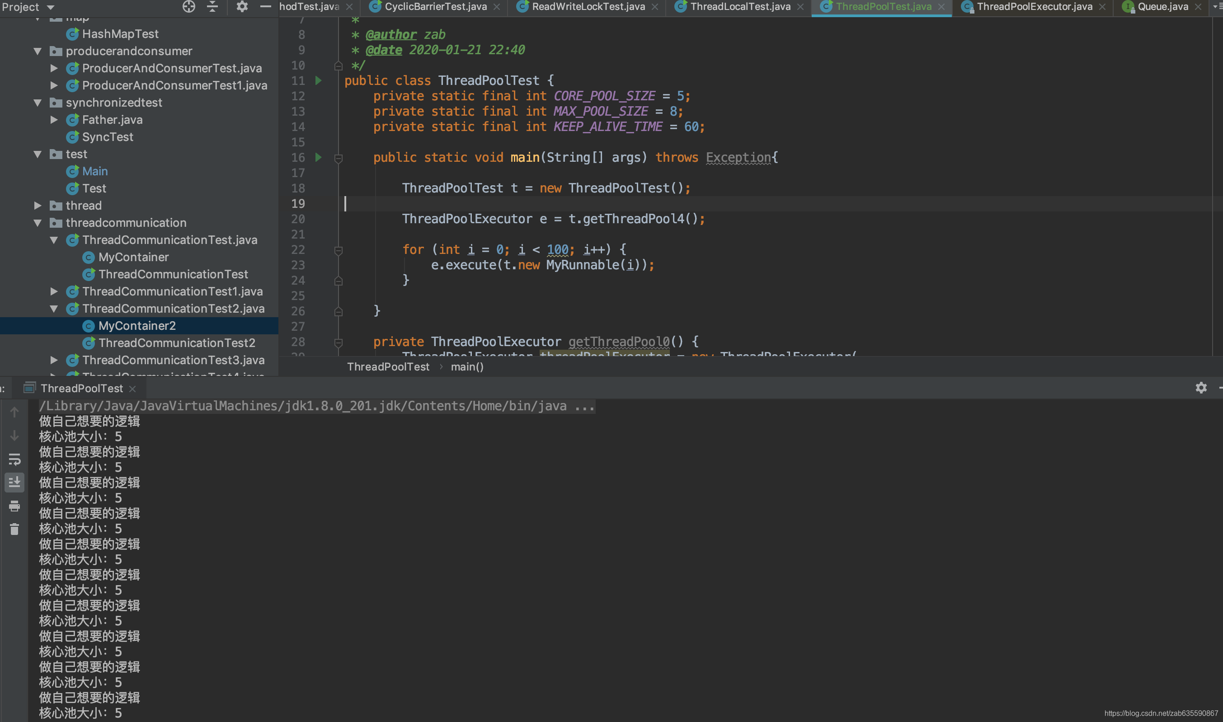
Task: Select MyContainer in the project tree
Action: [133, 257]
